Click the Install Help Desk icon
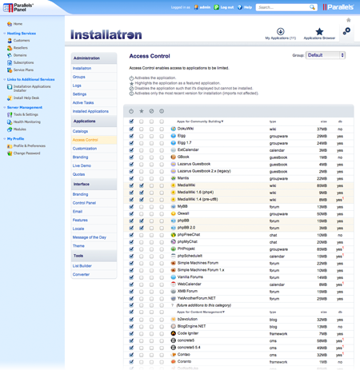The height and width of the screenshot is (370, 360). click(10, 98)
